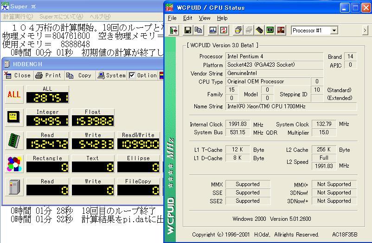
Task: Open the View menu in WCPUID
Action: (x=205, y=18)
